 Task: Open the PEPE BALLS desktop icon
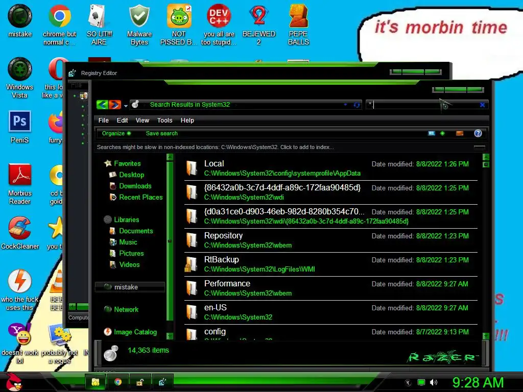298,24
